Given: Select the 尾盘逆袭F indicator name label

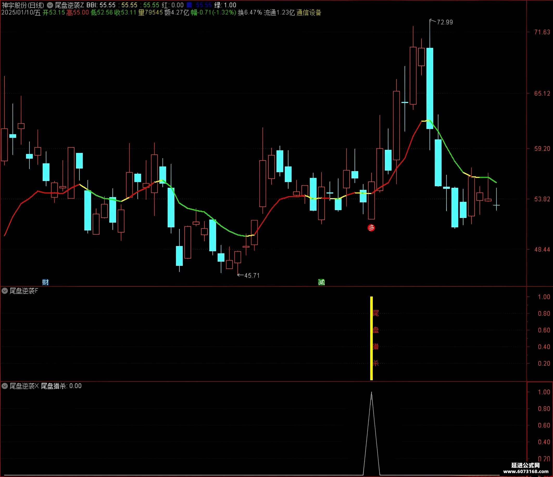Looking at the screenshot, I should [x=24, y=291].
